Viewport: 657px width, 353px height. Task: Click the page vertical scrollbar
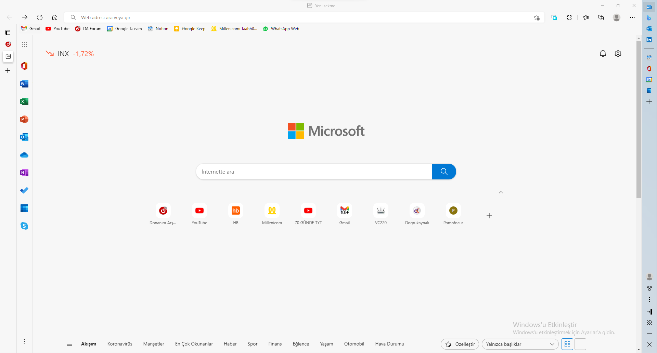pyautogui.click(x=639, y=120)
